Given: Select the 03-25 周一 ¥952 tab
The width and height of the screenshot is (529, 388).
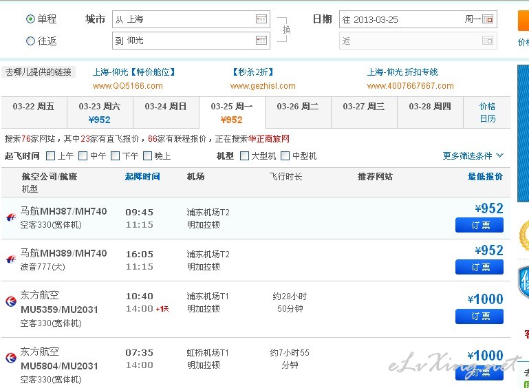Looking at the screenshot, I should (x=232, y=112).
